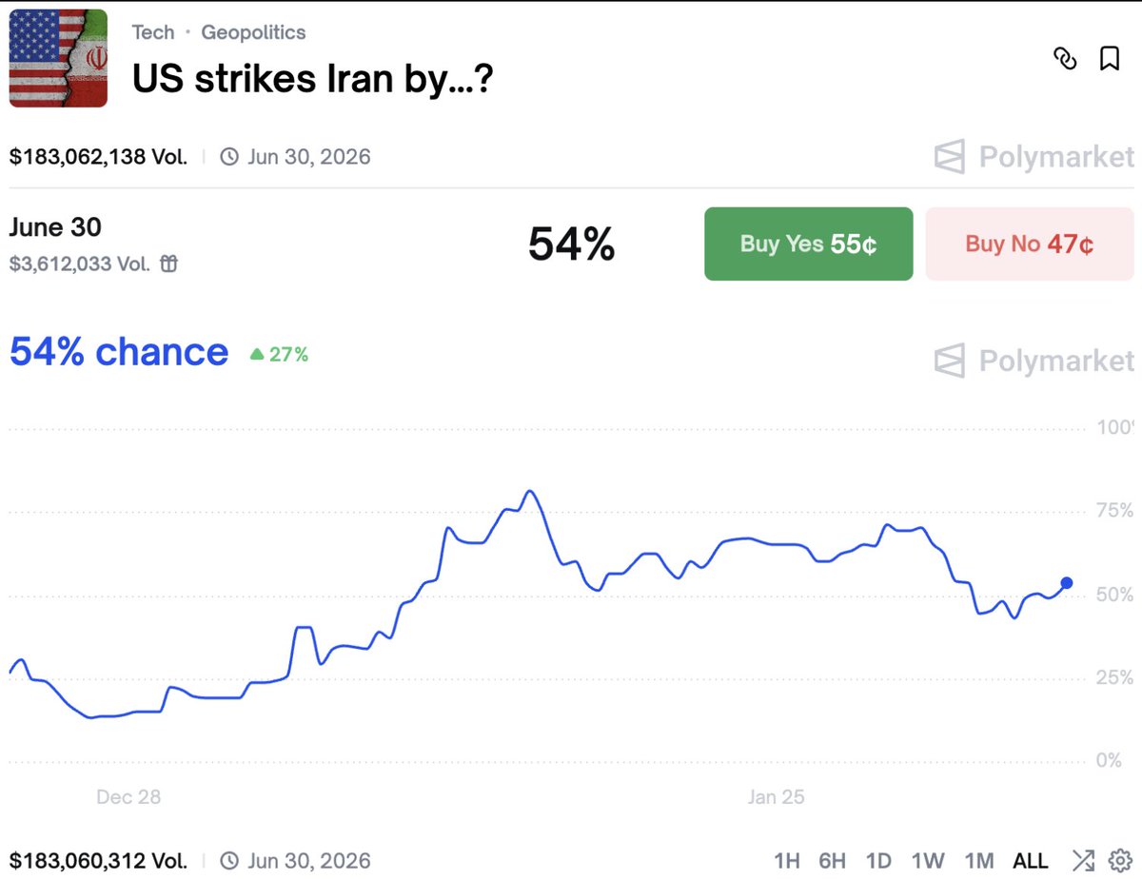This screenshot has width=1142, height=879.
Task: Switch chart range to 6H
Action: coord(832,861)
